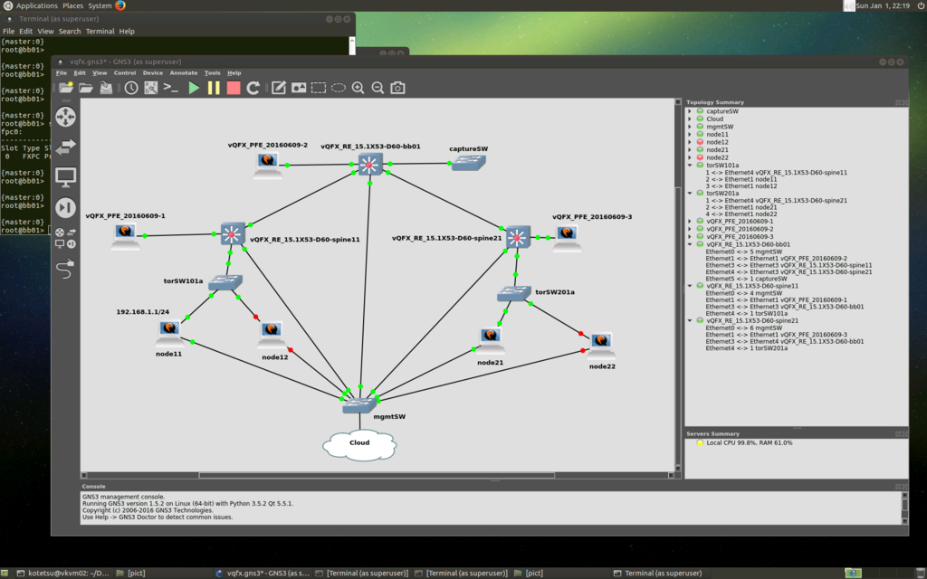Suspend all devices with yellow pause button

click(x=214, y=88)
